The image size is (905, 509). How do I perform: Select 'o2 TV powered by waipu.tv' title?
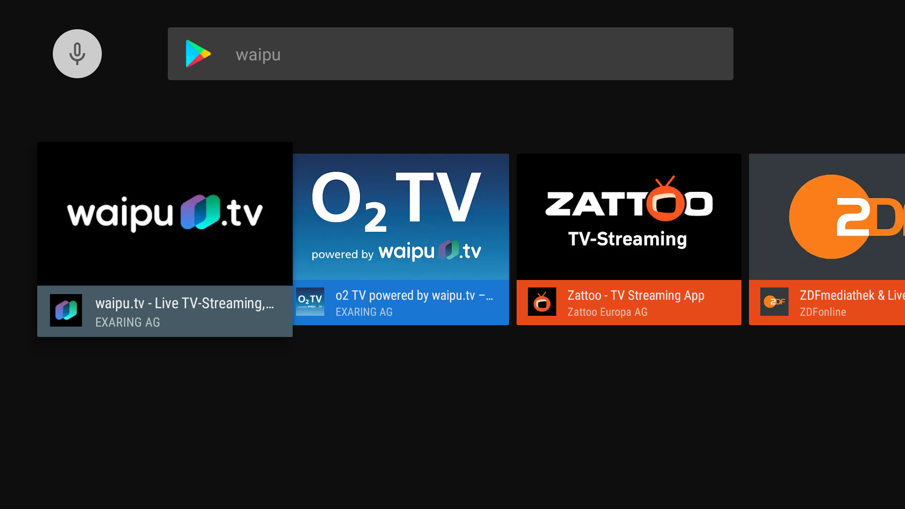[x=414, y=296]
